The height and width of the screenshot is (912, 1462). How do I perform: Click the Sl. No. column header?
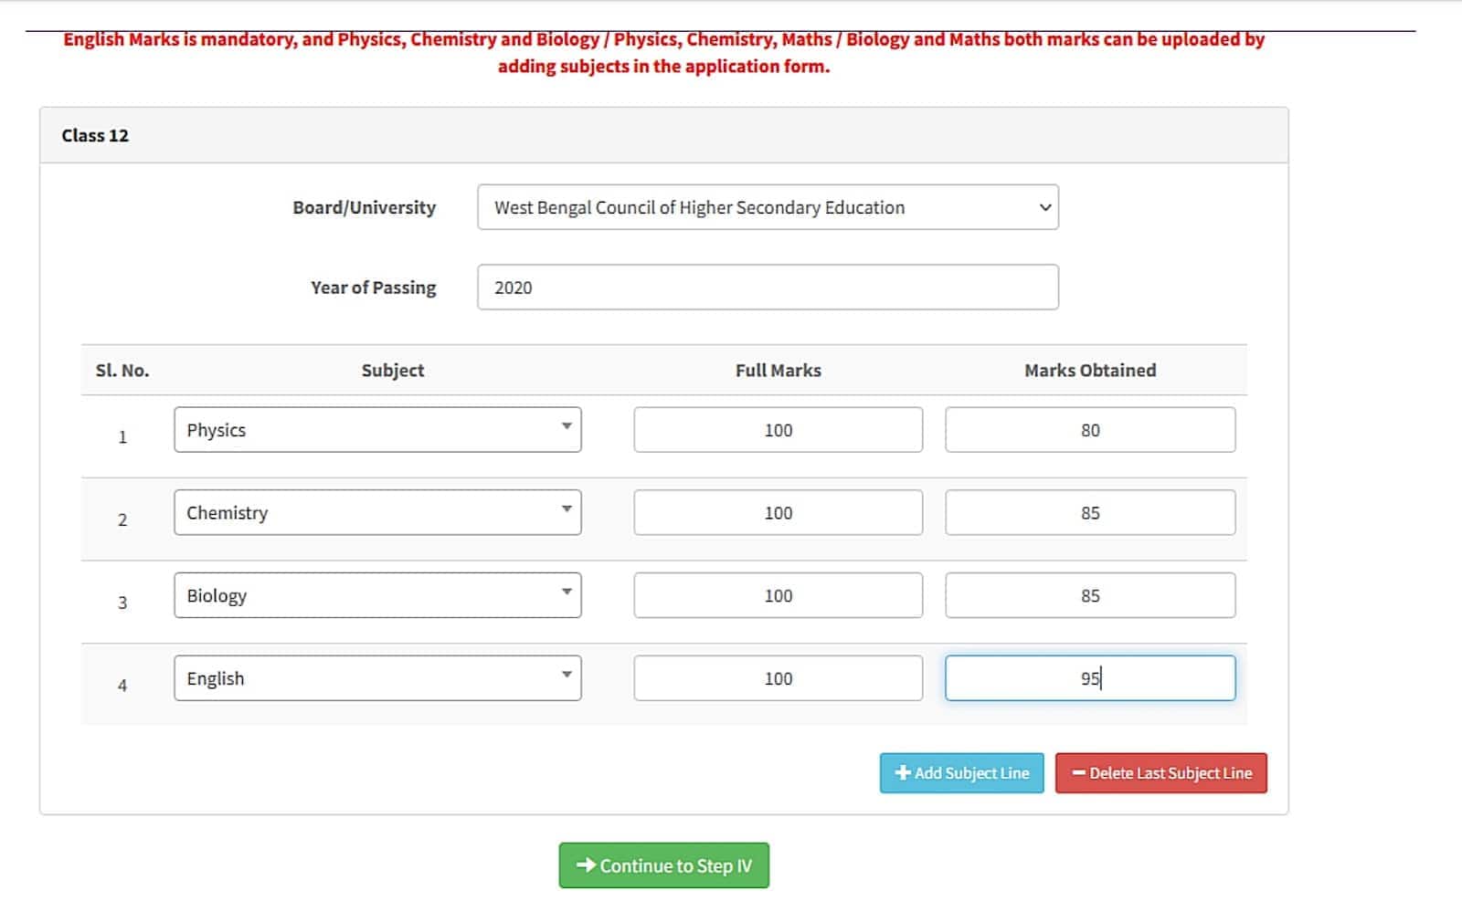(122, 370)
